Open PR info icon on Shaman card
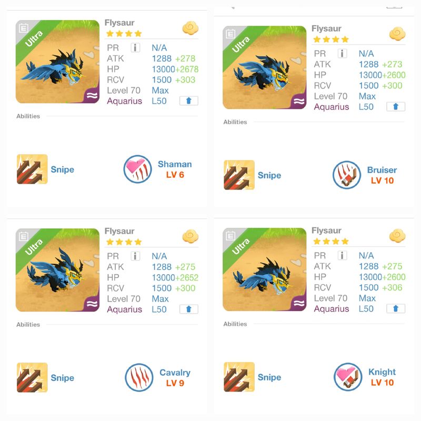This screenshot has width=421, height=421. pos(135,48)
